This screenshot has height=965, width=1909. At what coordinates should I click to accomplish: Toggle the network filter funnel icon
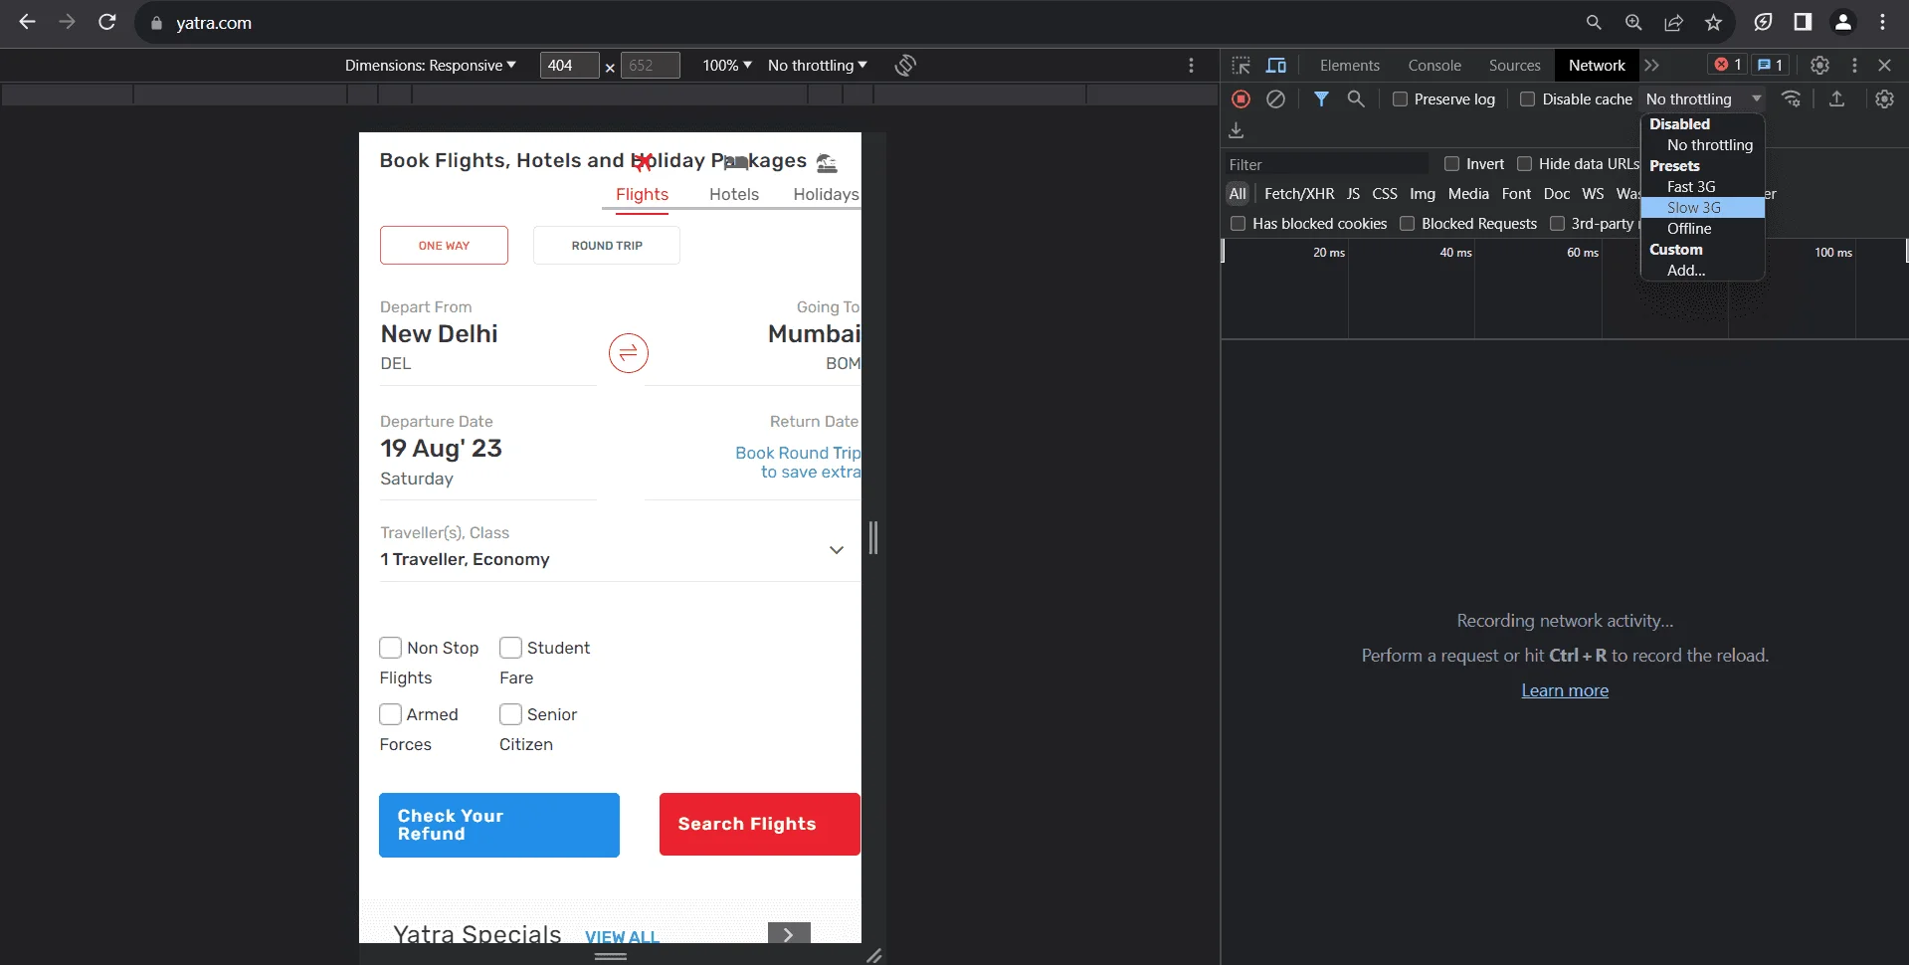1321,99
